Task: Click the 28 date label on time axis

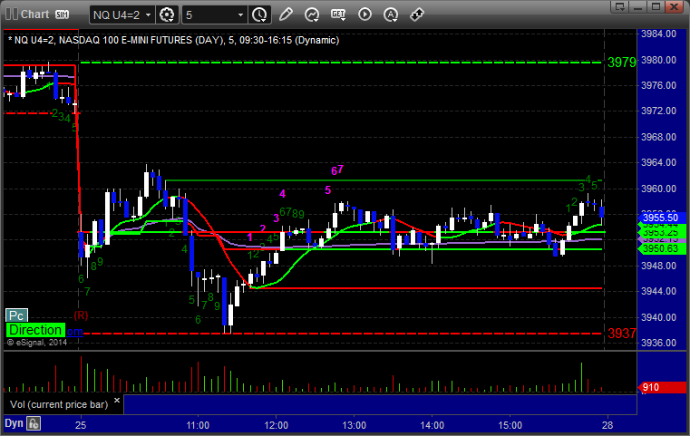Action: 607,425
